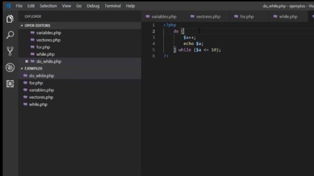The width and height of the screenshot is (314, 176).
Task: Open for.php in EJEMPLOS folder
Action: 80,83
